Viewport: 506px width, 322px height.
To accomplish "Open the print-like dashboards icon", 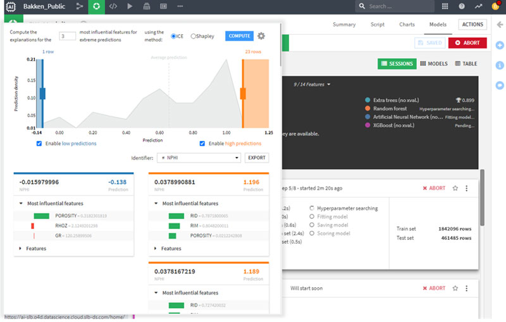I will click(x=147, y=6).
